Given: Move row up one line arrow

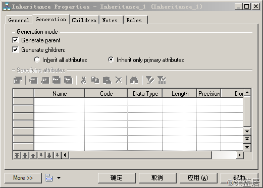Looking at the screenshot, I should (33, 155).
